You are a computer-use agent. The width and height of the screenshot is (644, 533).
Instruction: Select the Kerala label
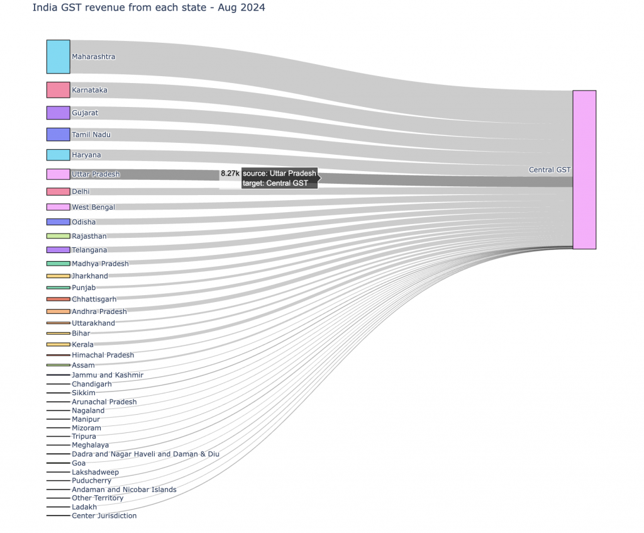pyautogui.click(x=82, y=345)
